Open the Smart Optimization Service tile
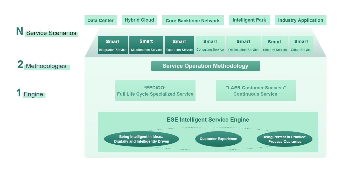 pos(243,45)
